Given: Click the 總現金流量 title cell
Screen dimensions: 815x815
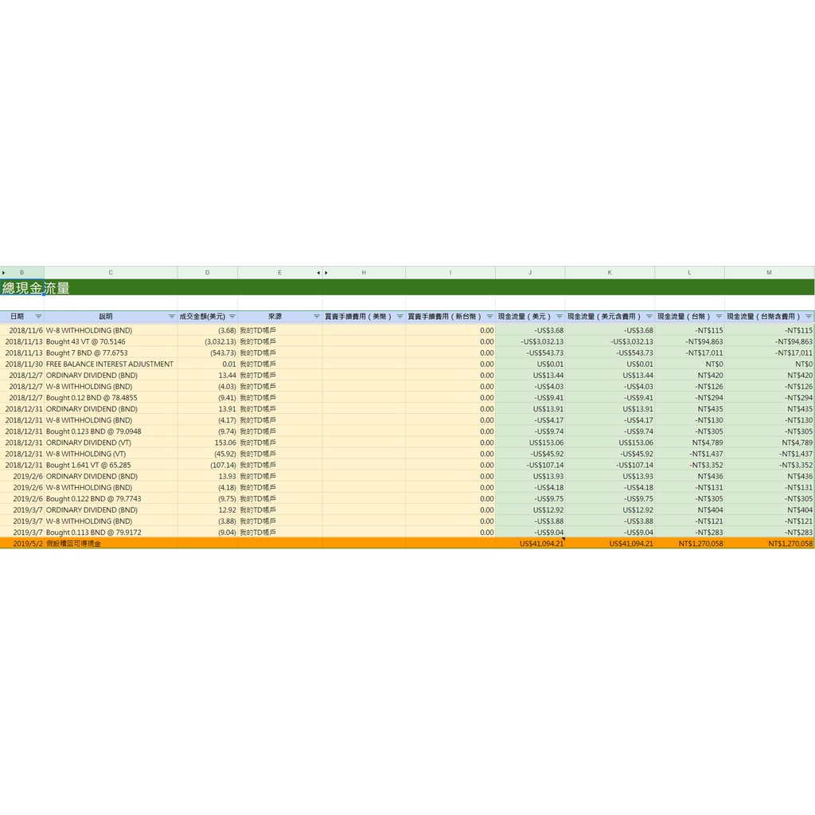Looking at the screenshot, I should (36, 288).
